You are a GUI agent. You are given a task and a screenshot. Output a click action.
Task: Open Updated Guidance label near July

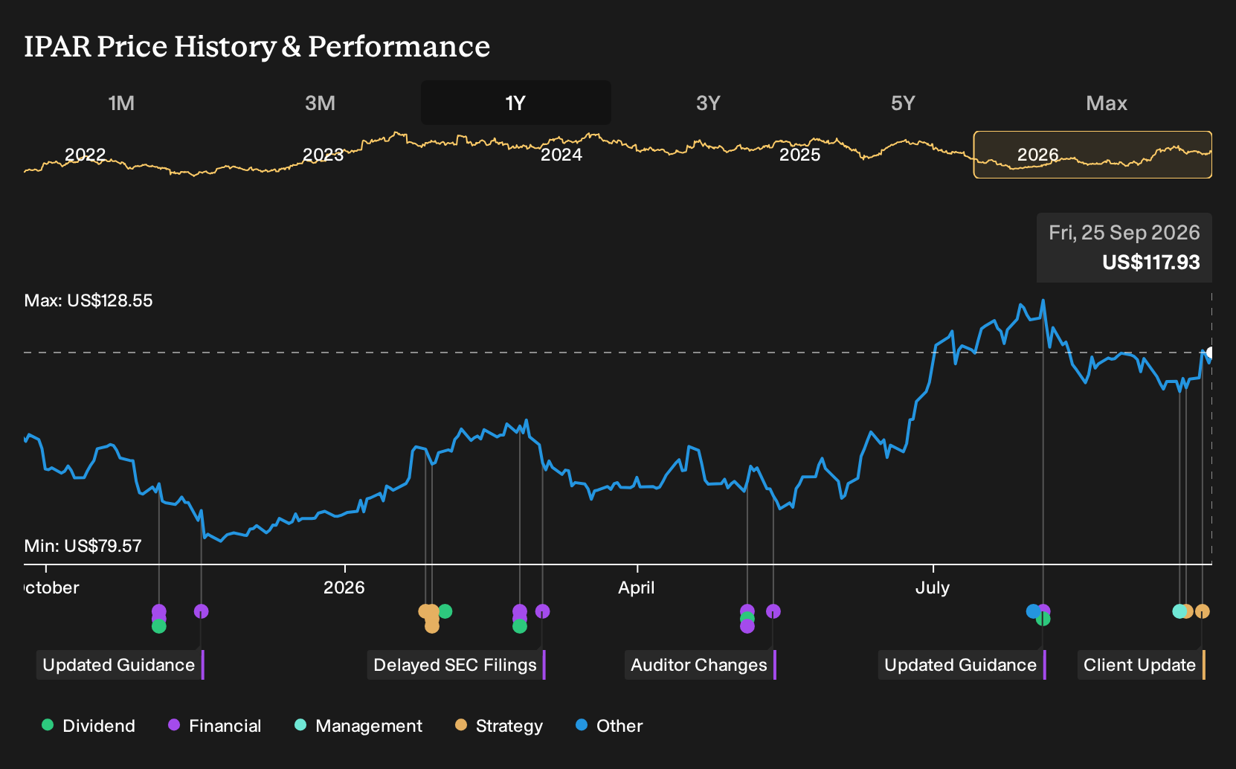962,665
